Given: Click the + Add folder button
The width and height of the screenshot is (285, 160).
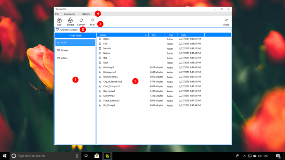Looking at the screenshot, I should coord(75,35).
